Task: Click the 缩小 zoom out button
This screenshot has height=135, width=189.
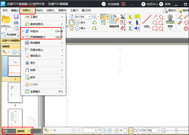Action: (80, 28)
